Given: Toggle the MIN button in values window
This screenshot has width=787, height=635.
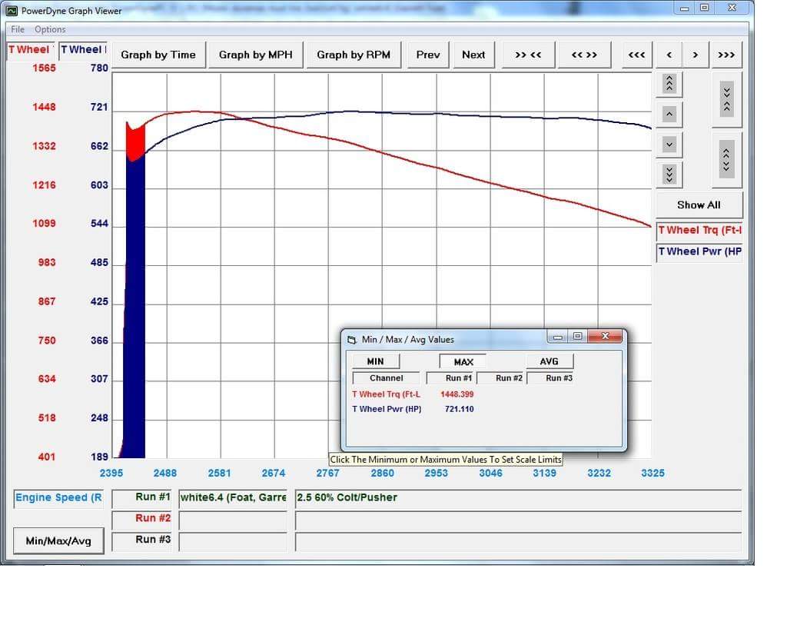Looking at the screenshot, I should click(x=375, y=361).
